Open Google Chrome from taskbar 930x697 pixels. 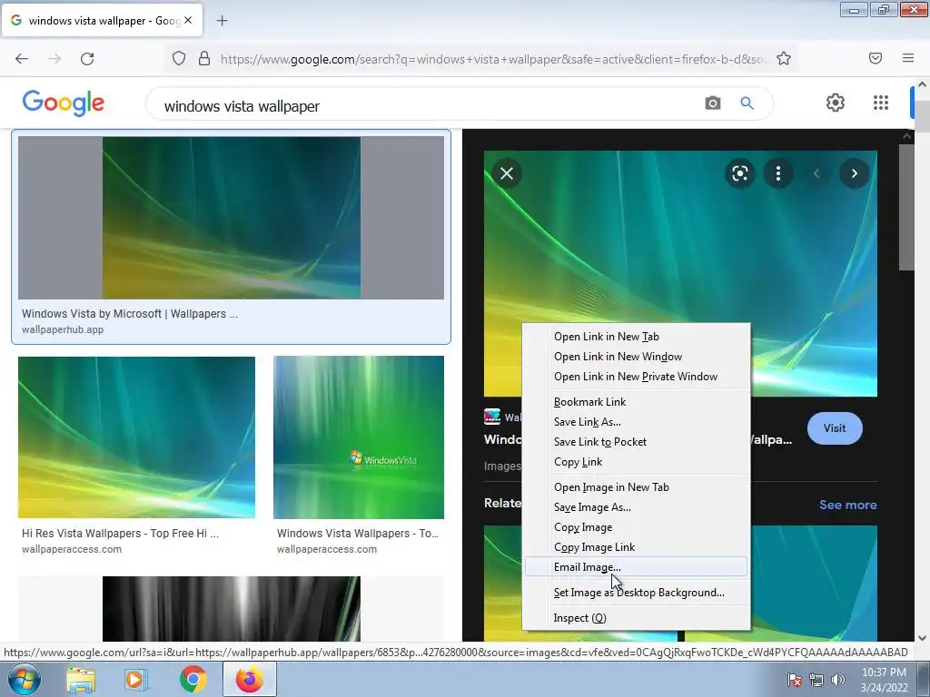coord(193,680)
